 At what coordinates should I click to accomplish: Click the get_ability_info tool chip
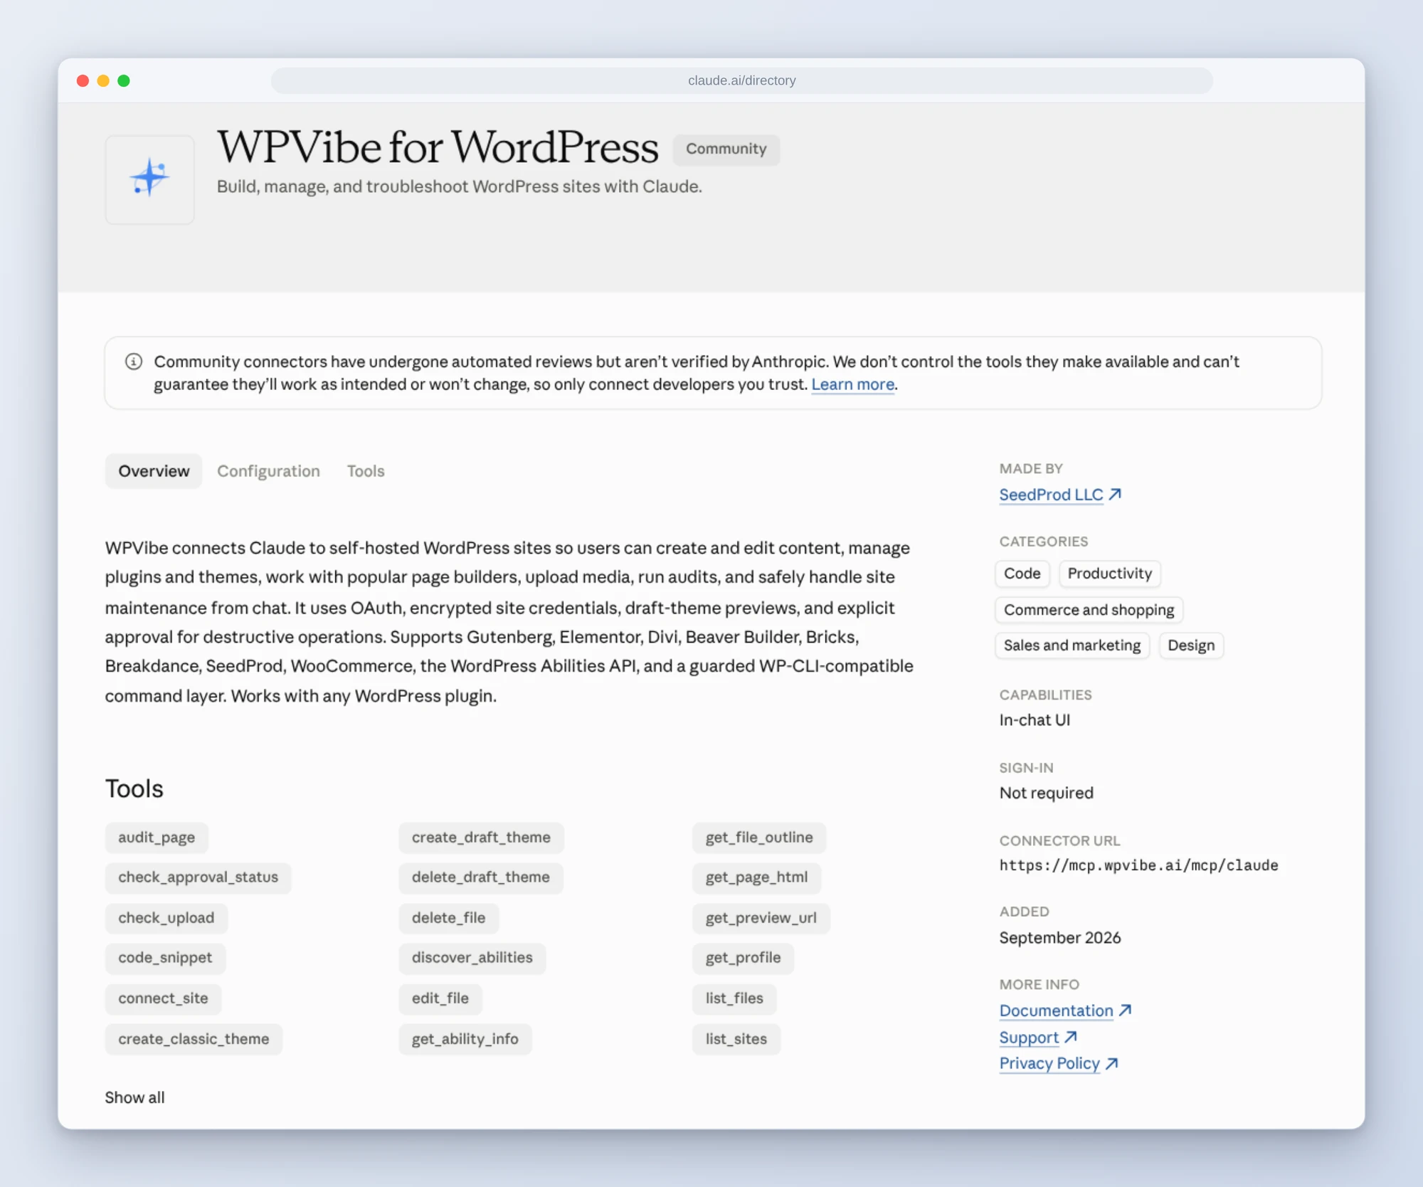point(465,1039)
